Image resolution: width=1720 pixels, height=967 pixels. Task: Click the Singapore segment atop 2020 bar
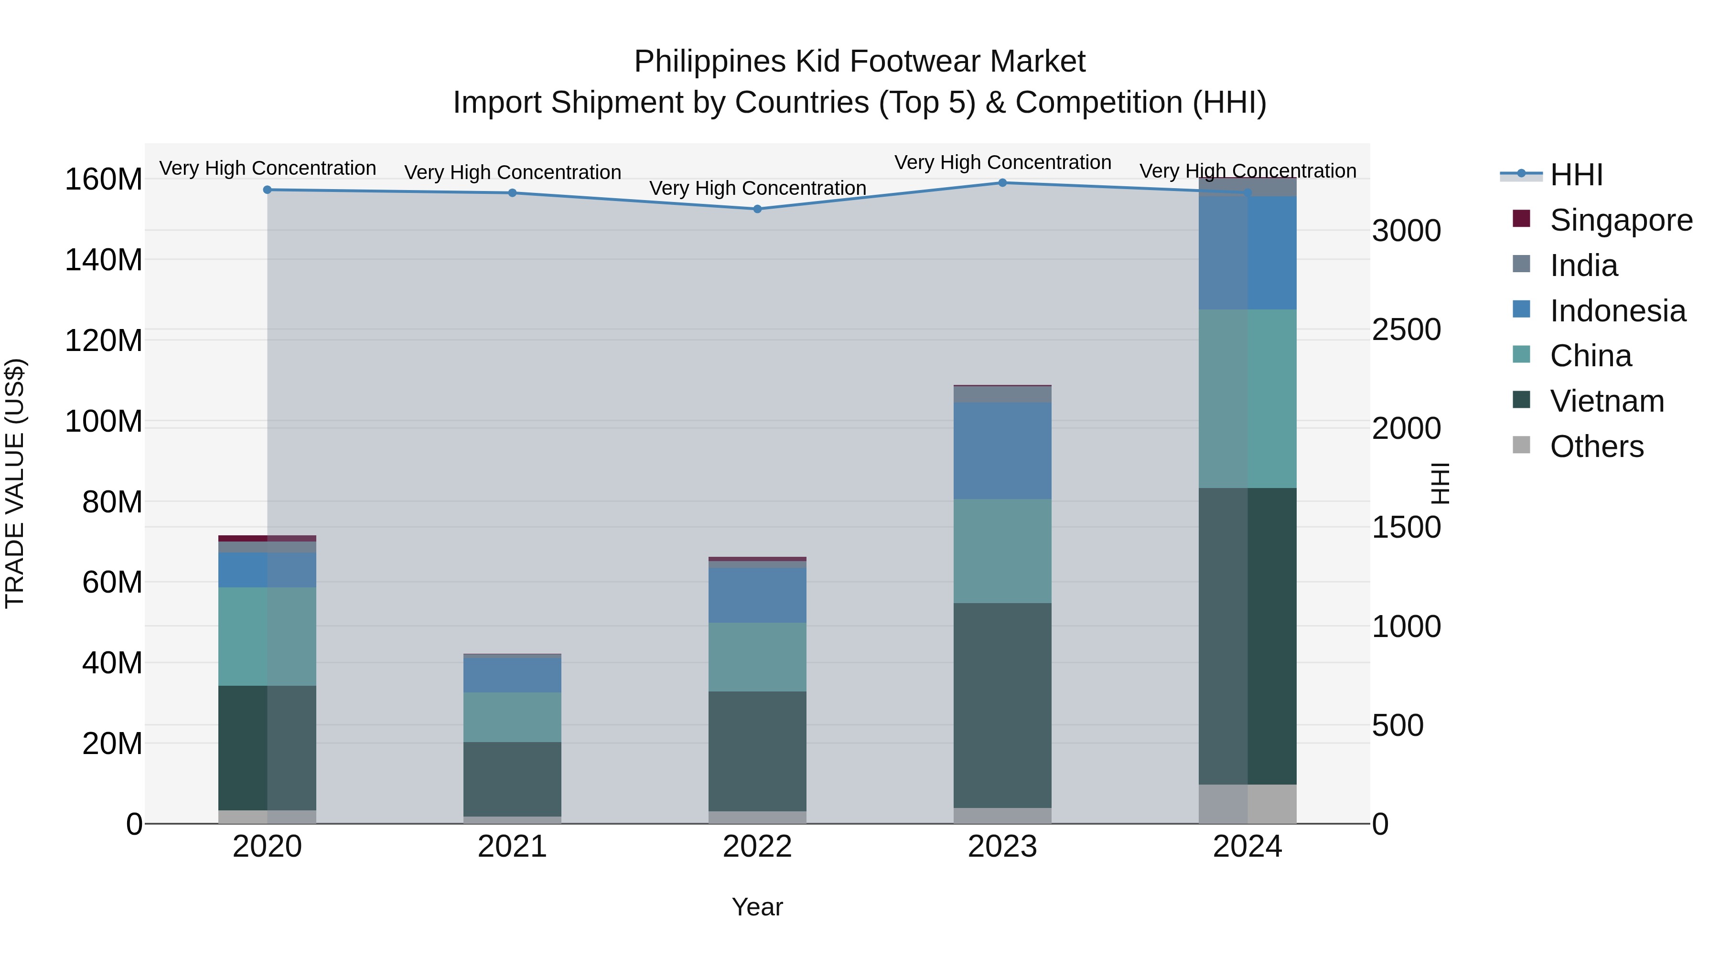pos(267,539)
